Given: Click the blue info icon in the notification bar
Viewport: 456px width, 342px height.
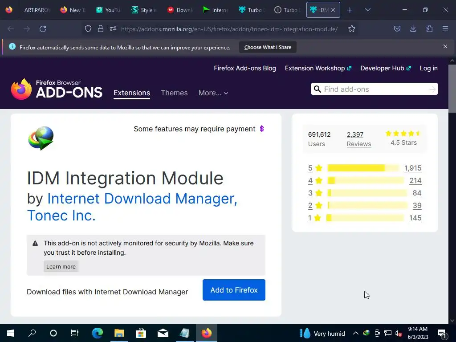Looking at the screenshot, I should [12, 46].
